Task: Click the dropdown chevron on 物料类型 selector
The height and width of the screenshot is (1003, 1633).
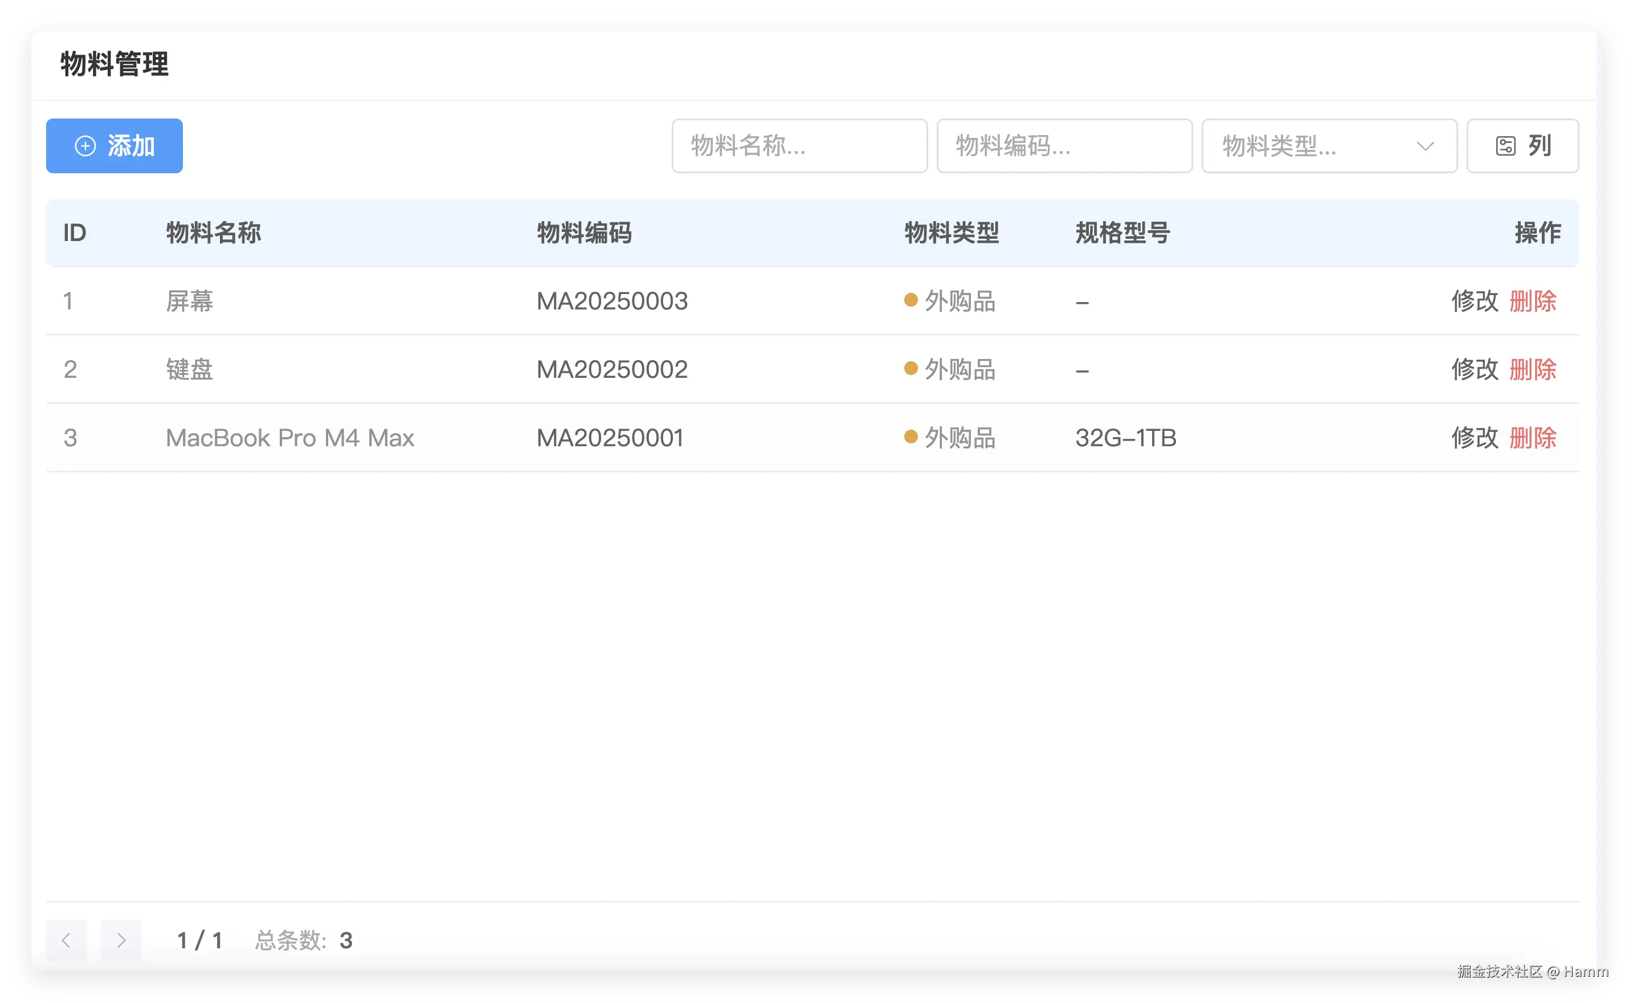Action: 1426,146
